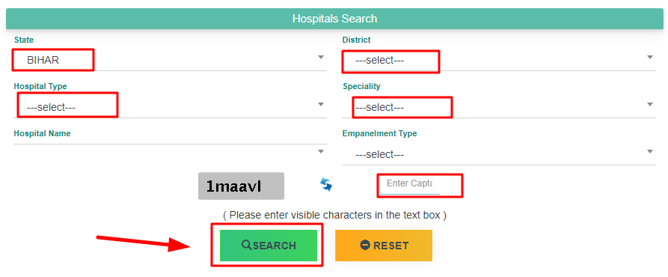
Task: Click the District ---select--- field
Action: tap(499, 61)
